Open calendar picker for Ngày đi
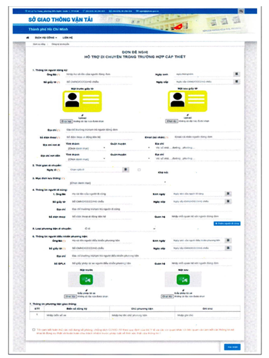This screenshot has width=269, height=358. (x=126, y=169)
